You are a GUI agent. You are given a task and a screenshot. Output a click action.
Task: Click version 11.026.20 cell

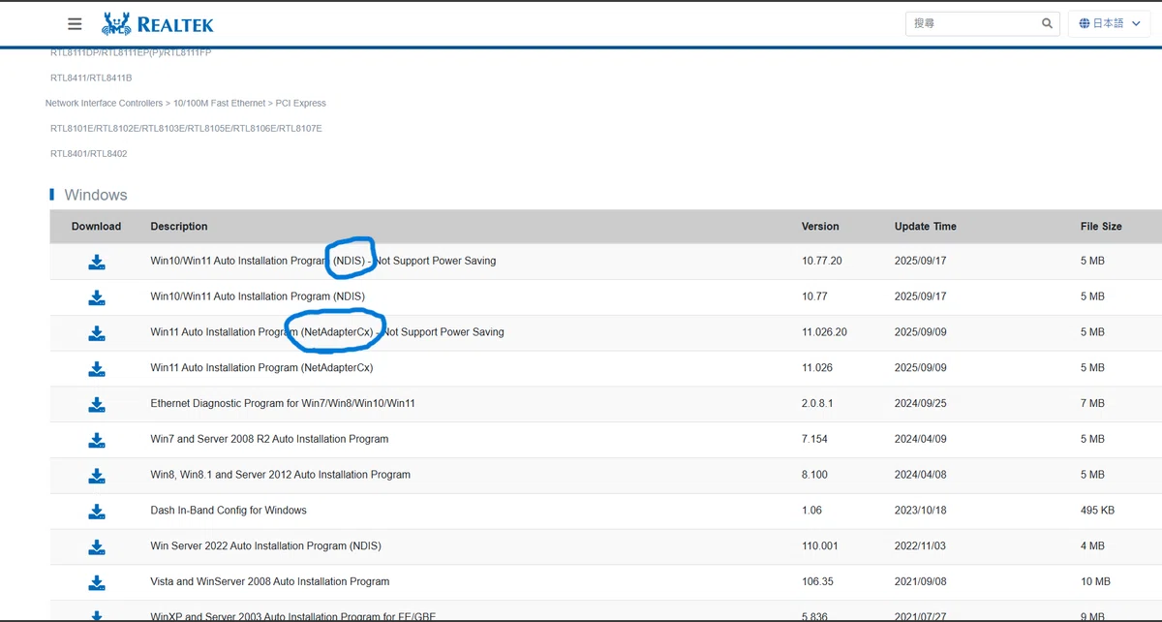click(824, 332)
